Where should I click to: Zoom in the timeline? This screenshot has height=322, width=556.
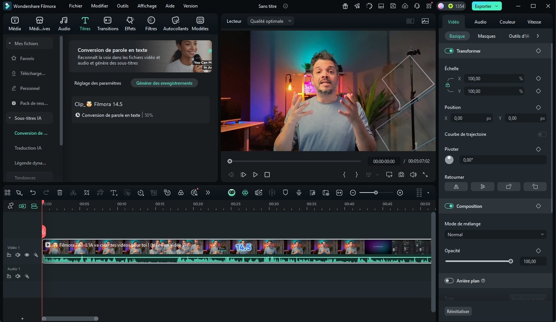[400, 193]
